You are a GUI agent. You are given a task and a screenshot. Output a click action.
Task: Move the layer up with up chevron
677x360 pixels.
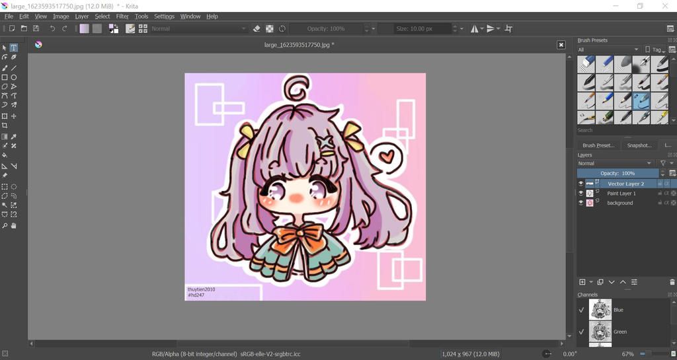click(x=623, y=282)
